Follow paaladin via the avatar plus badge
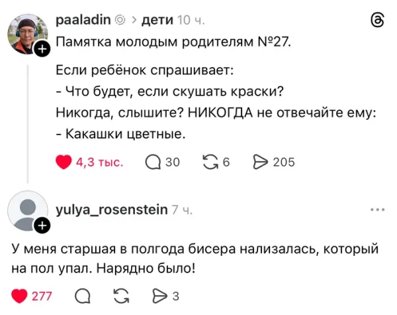The height and width of the screenshot is (315, 397). pos(42,48)
